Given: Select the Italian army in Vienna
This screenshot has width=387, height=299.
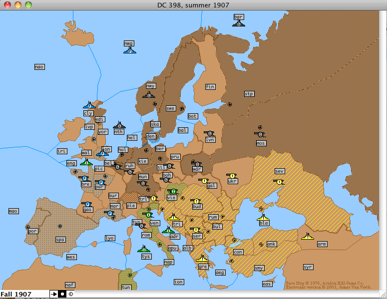Looking at the screenshot, I should 173,192.
